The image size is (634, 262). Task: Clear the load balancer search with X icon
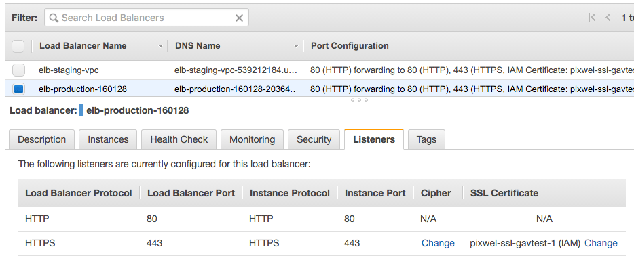coord(239,18)
